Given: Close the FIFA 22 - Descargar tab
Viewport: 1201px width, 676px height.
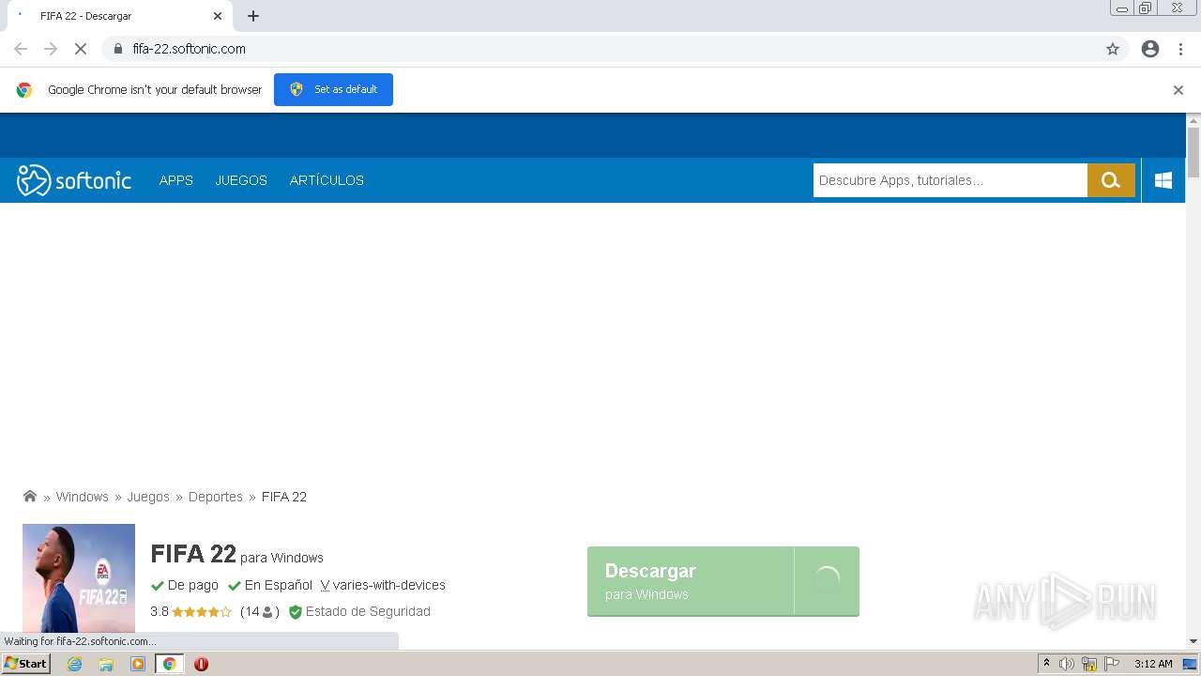Looking at the screenshot, I should 218,16.
